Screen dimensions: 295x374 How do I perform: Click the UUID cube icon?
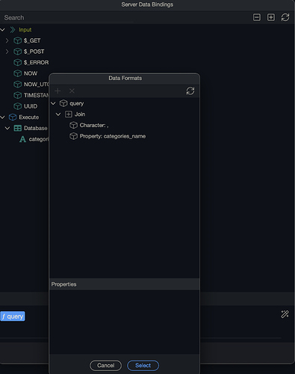(17, 106)
